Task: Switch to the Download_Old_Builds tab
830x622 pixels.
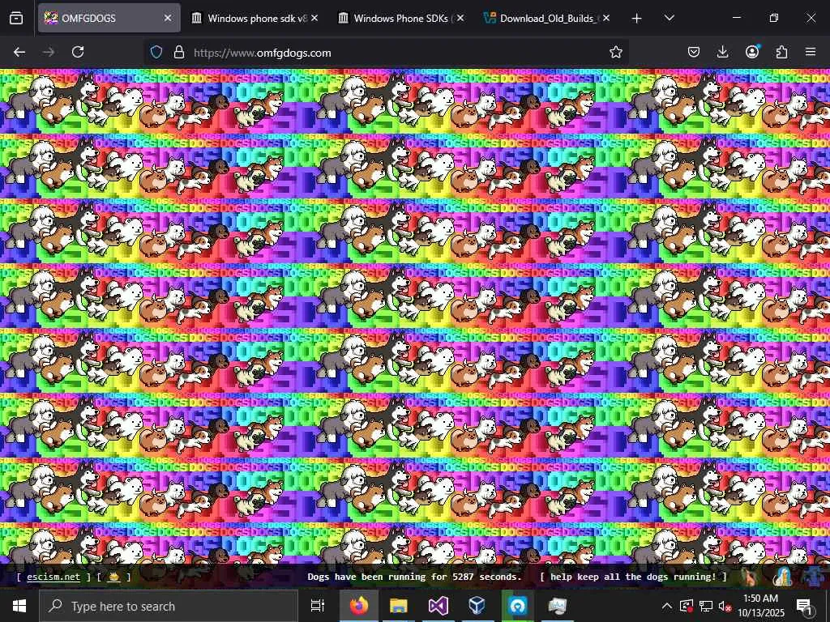Action: click(x=549, y=18)
